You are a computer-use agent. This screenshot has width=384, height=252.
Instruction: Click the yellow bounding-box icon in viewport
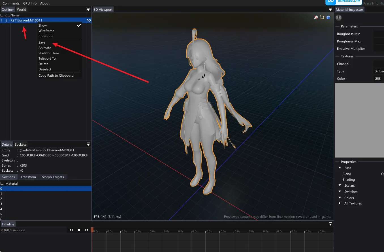pyautogui.click(x=322, y=18)
